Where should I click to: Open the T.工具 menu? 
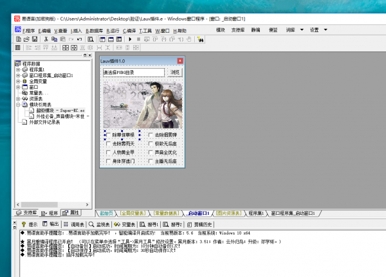click(145, 31)
